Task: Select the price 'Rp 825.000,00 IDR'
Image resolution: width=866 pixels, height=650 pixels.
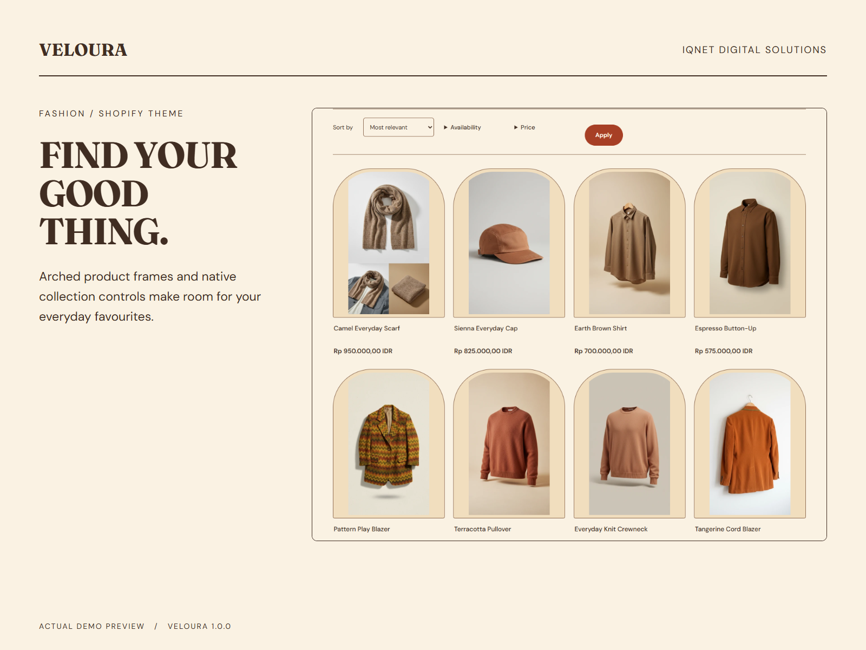Action: [483, 351]
